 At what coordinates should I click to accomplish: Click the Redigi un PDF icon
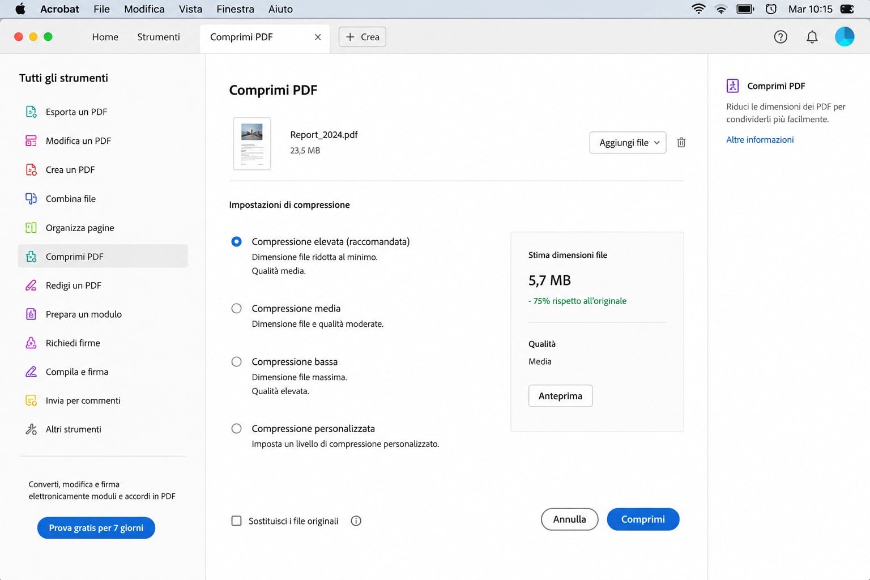click(x=31, y=285)
